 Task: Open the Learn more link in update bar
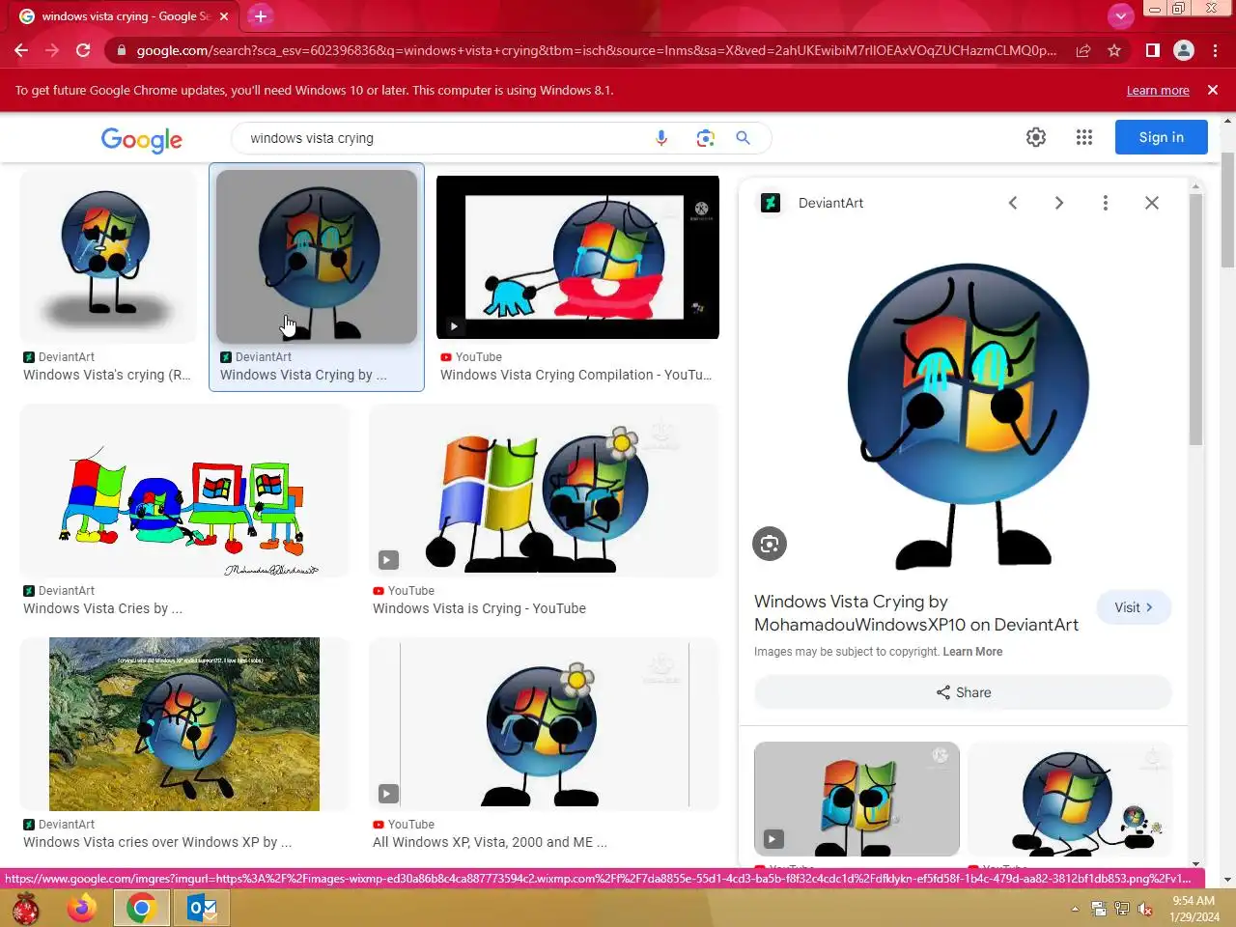[x=1158, y=90]
